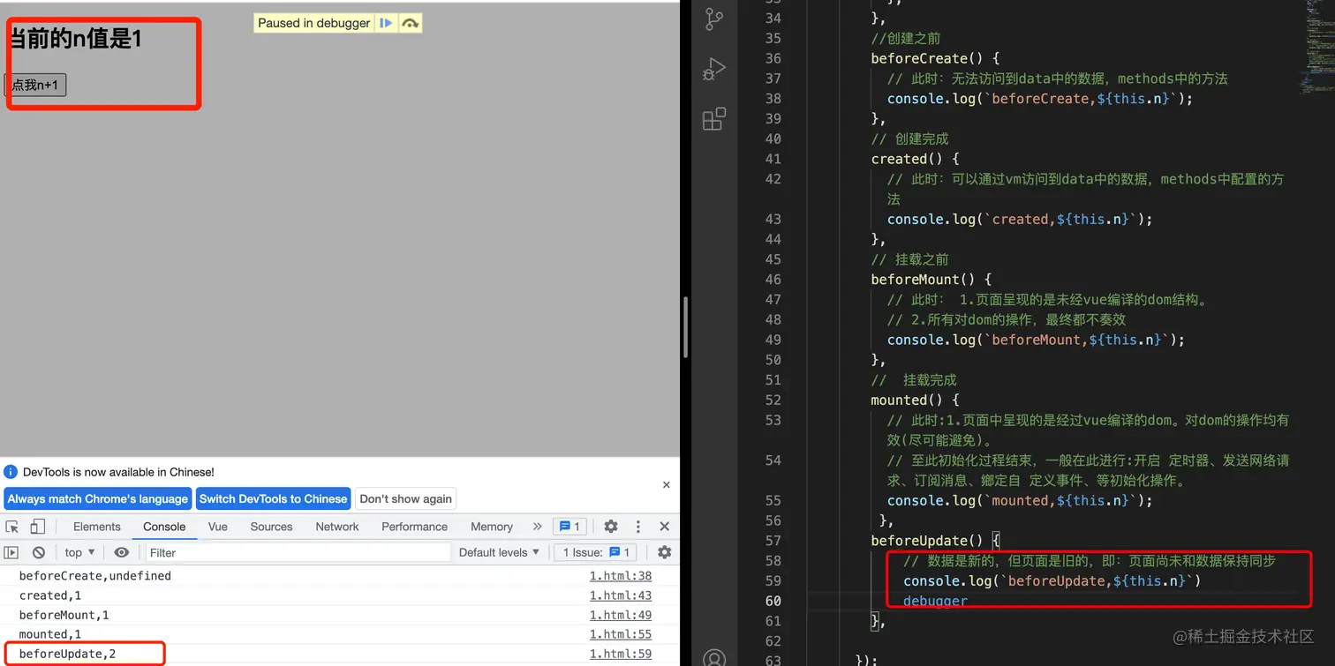Viewport: 1335px width, 666px height.
Task: Click line number 46 in the editor gutter
Action: point(773,280)
